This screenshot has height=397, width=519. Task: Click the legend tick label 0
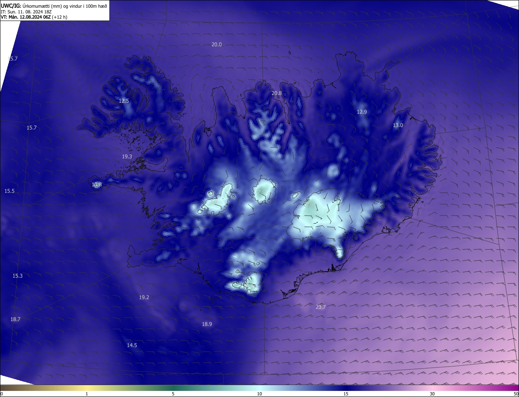point(2,394)
